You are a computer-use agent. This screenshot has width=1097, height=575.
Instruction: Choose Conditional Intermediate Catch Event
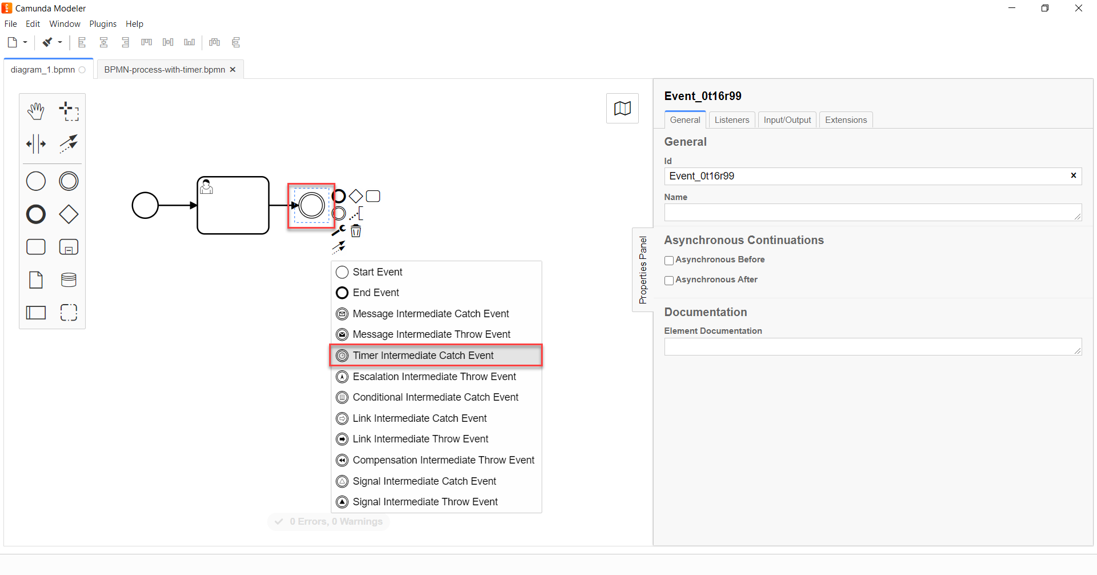point(437,397)
